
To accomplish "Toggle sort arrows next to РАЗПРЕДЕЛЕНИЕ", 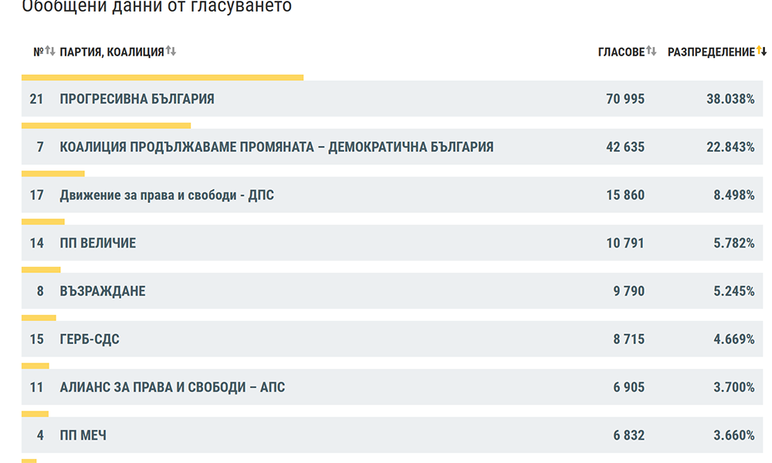I will pyautogui.click(x=762, y=51).
